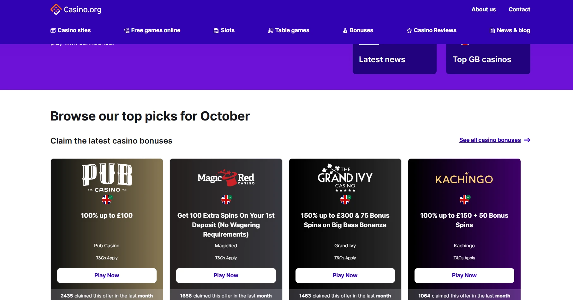The width and height of the screenshot is (573, 300).
Task: Open the Top GB casinos card
Action: tap(488, 59)
